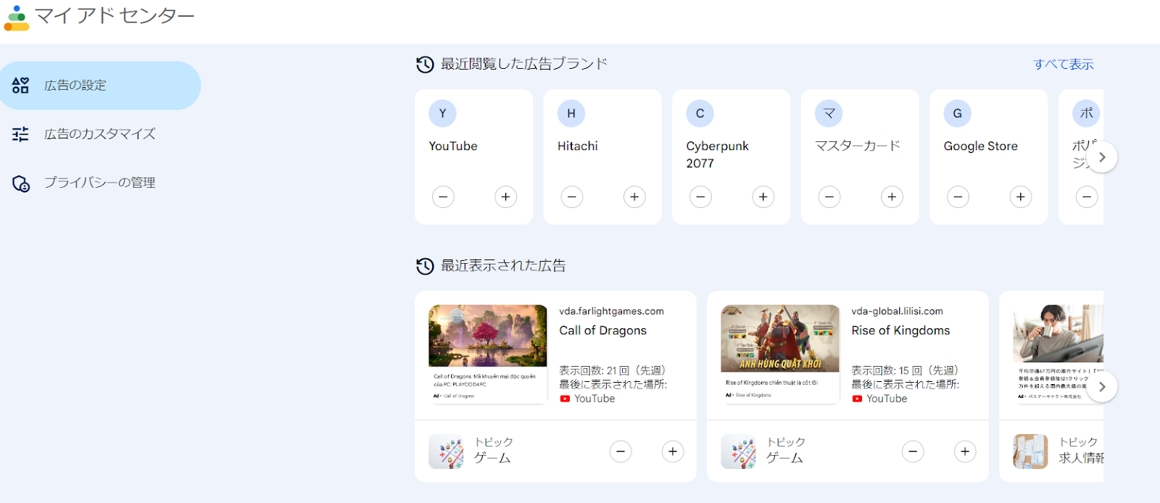
Task: Decrease ゲーム topic under Call of Dragons
Action: [621, 452]
